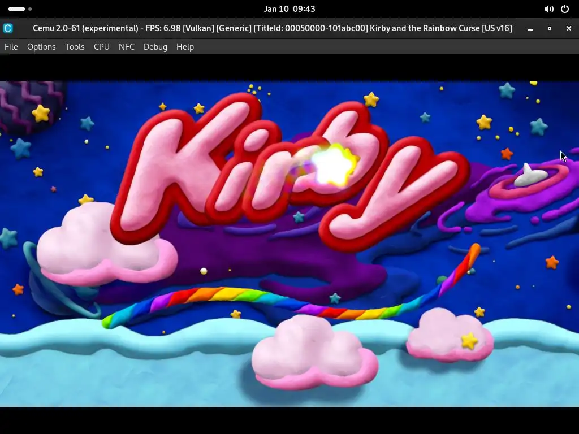Click the Cemu window title text
579x434 pixels.
click(x=272, y=28)
